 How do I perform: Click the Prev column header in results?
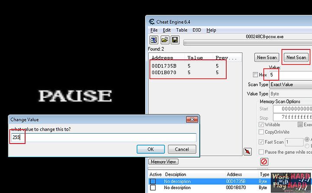click(227, 58)
